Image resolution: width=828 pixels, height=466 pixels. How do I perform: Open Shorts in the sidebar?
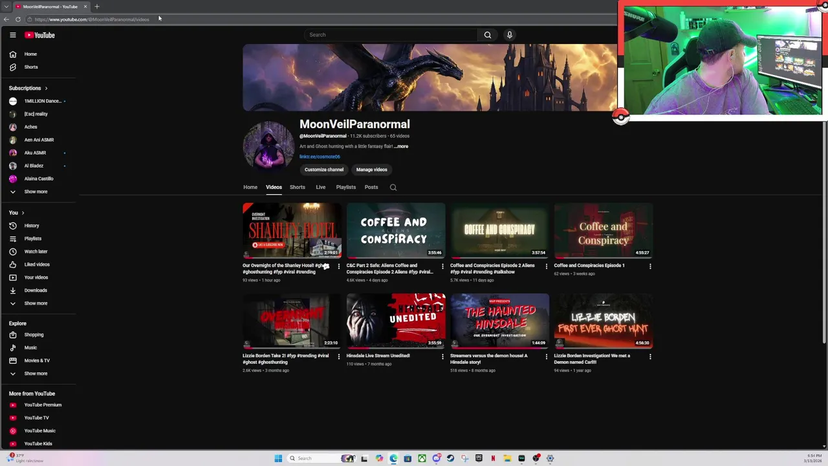30,67
